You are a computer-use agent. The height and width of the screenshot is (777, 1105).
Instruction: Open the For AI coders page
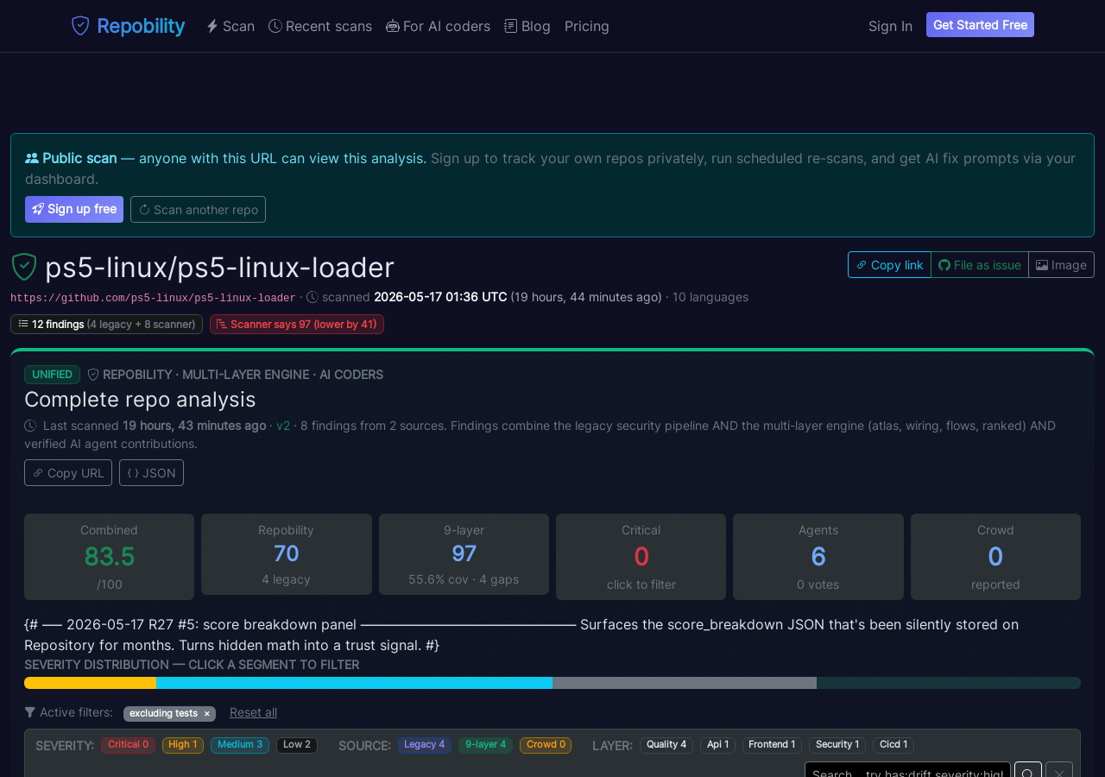tap(438, 26)
